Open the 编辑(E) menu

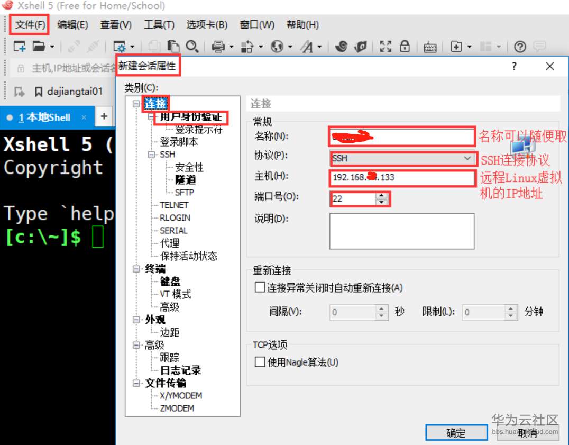pos(72,25)
